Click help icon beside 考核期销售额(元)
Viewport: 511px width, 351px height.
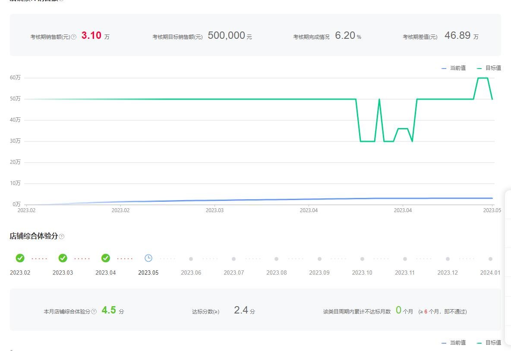[74, 37]
